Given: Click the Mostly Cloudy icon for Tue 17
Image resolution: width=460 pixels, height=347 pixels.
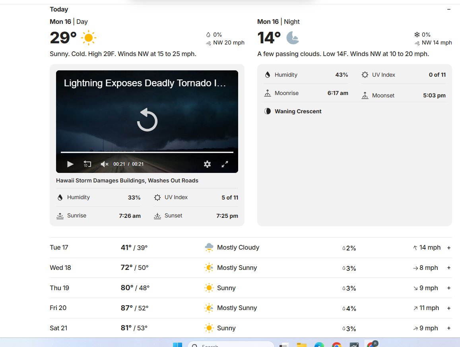Looking at the screenshot, I should point(209,248).
